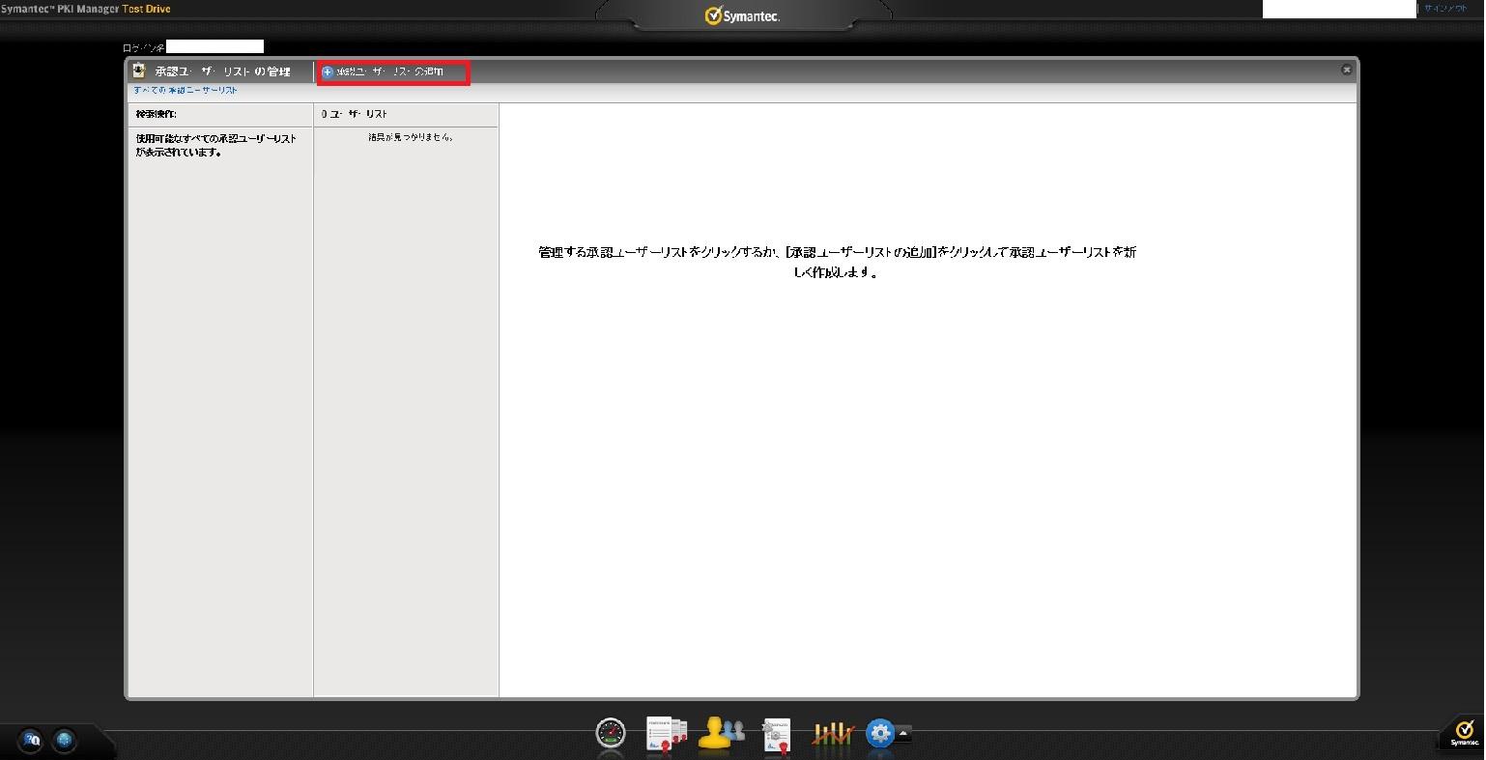Click the すべての承認ユーザーリスト link

[186, 90]
